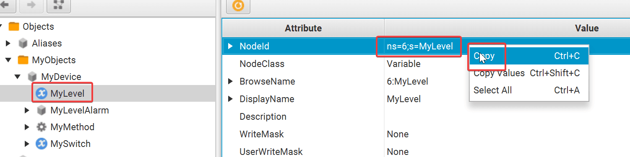Viewport: 630px width, 157px height.
Task: Expand the Aliases tree node
Action: 8,44
